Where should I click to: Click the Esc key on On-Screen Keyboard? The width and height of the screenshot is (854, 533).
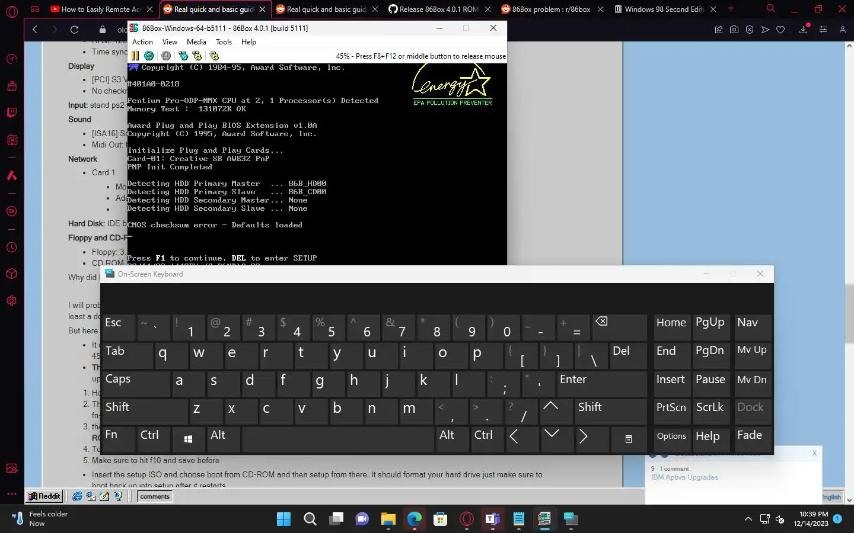tap(119, 327)
